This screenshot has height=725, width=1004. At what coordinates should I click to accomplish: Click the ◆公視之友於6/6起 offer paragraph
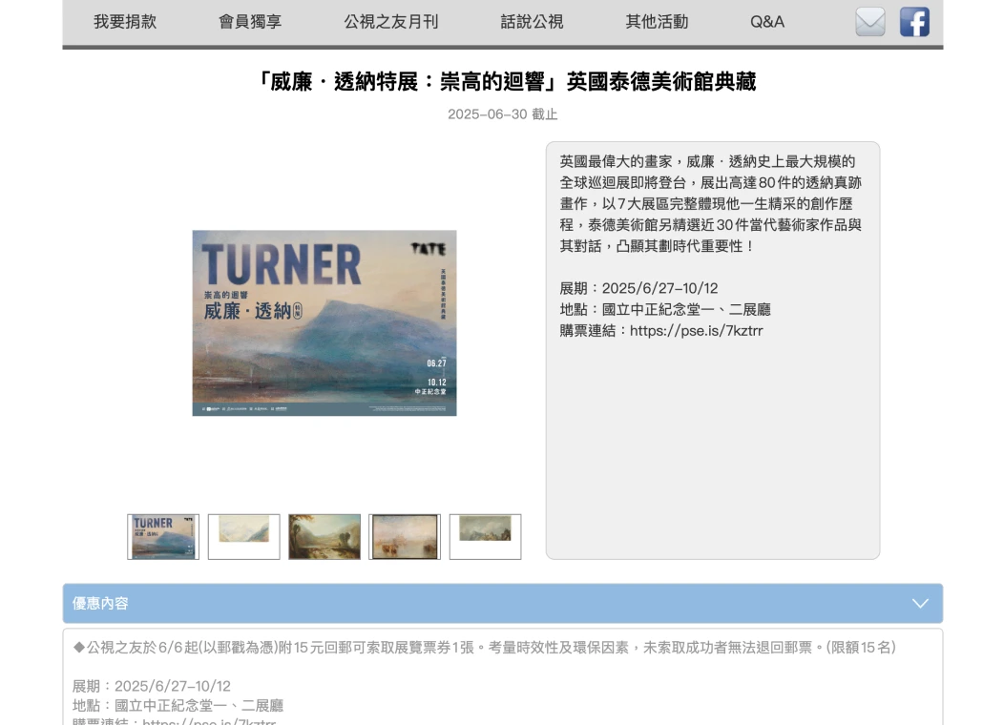pyautogui.click(x=484, y=648)
